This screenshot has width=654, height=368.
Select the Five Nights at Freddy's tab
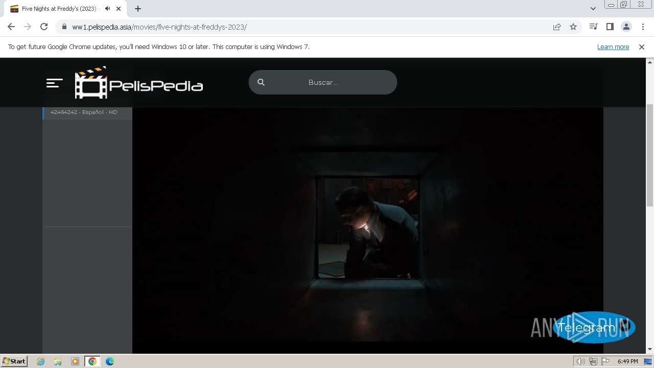tap(65, 9)
